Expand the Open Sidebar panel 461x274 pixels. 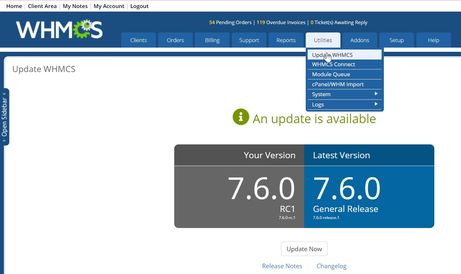pyautogui.click(x=5, y=117)
